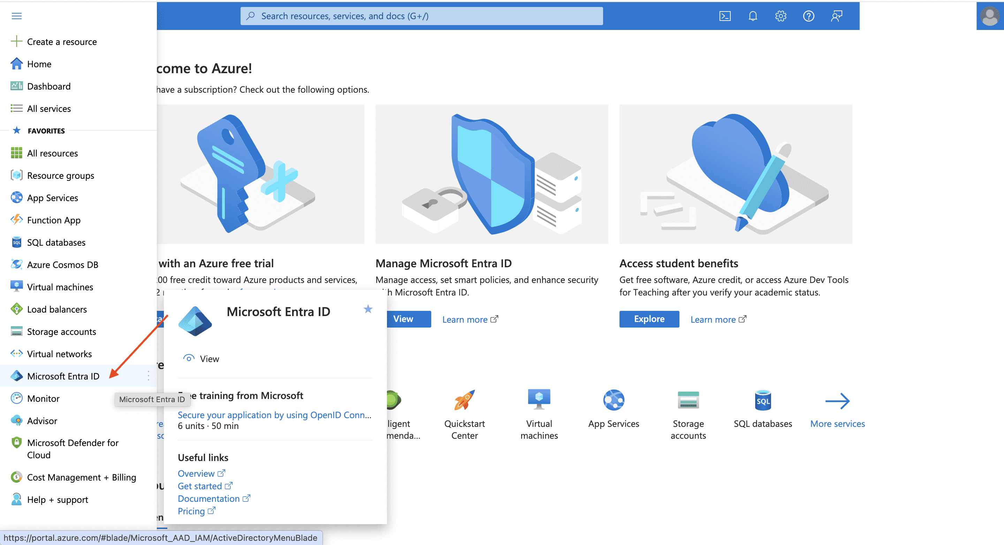Open the help menu question mark icon

coord(808,16)
